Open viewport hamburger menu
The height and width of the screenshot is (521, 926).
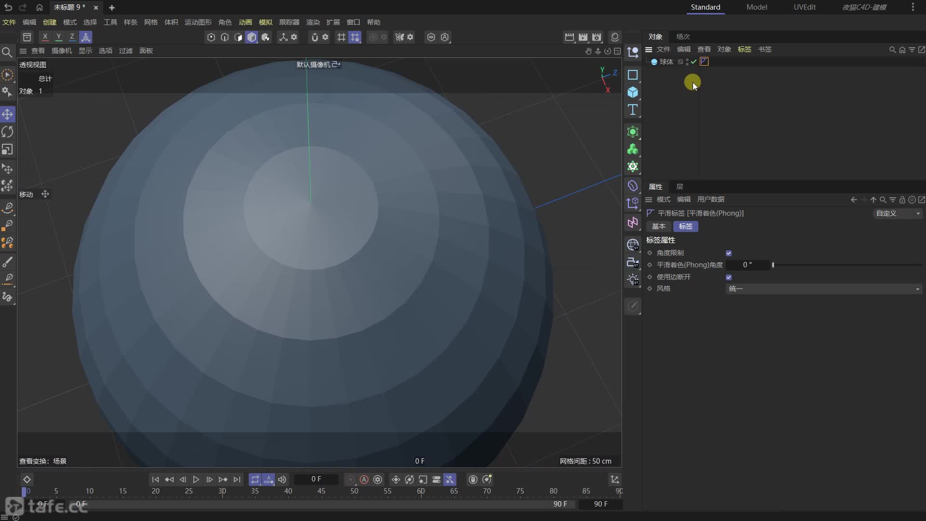tap(23, 51)
